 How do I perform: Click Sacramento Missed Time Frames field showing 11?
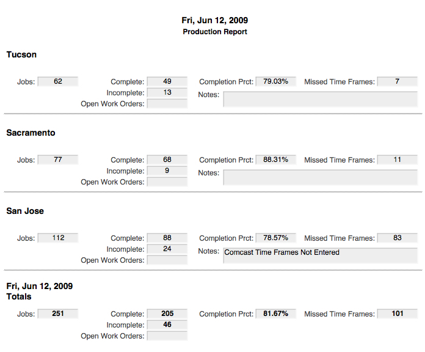(398, 159)
